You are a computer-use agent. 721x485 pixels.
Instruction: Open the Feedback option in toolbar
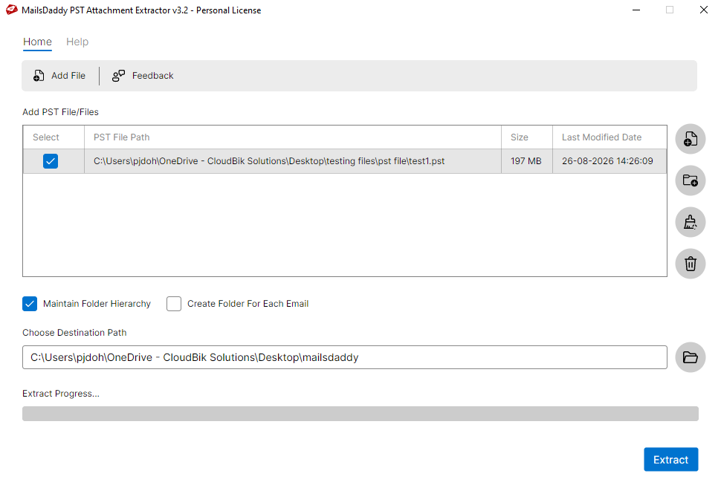[143, 76]
